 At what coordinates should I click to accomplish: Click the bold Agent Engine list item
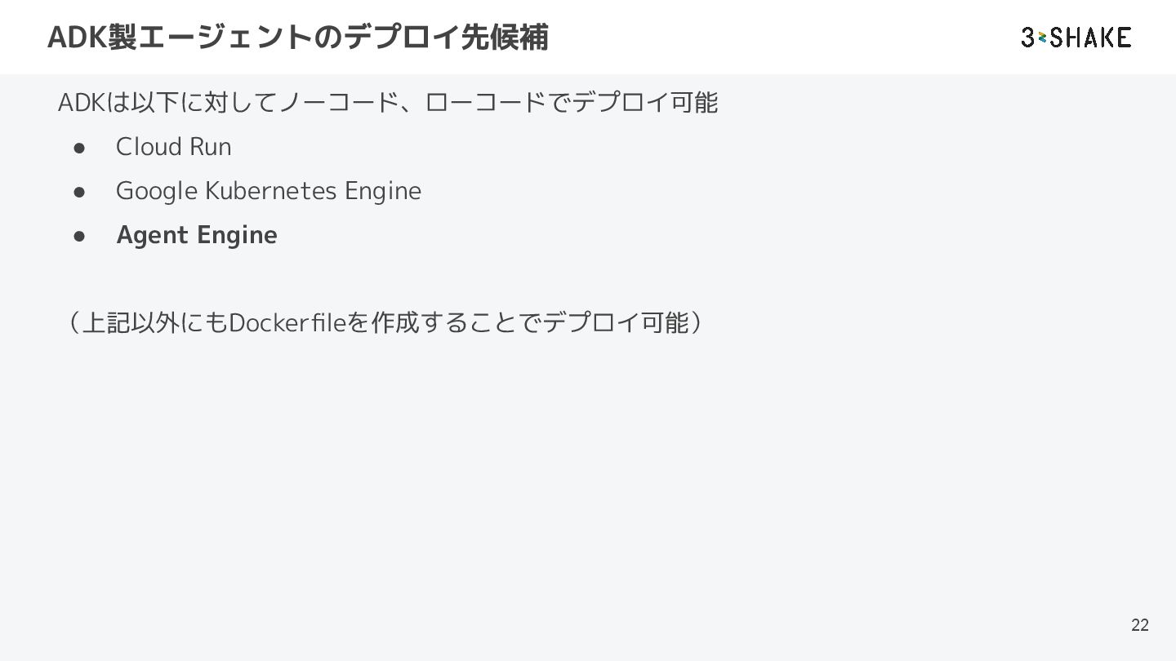pos(197,235)
